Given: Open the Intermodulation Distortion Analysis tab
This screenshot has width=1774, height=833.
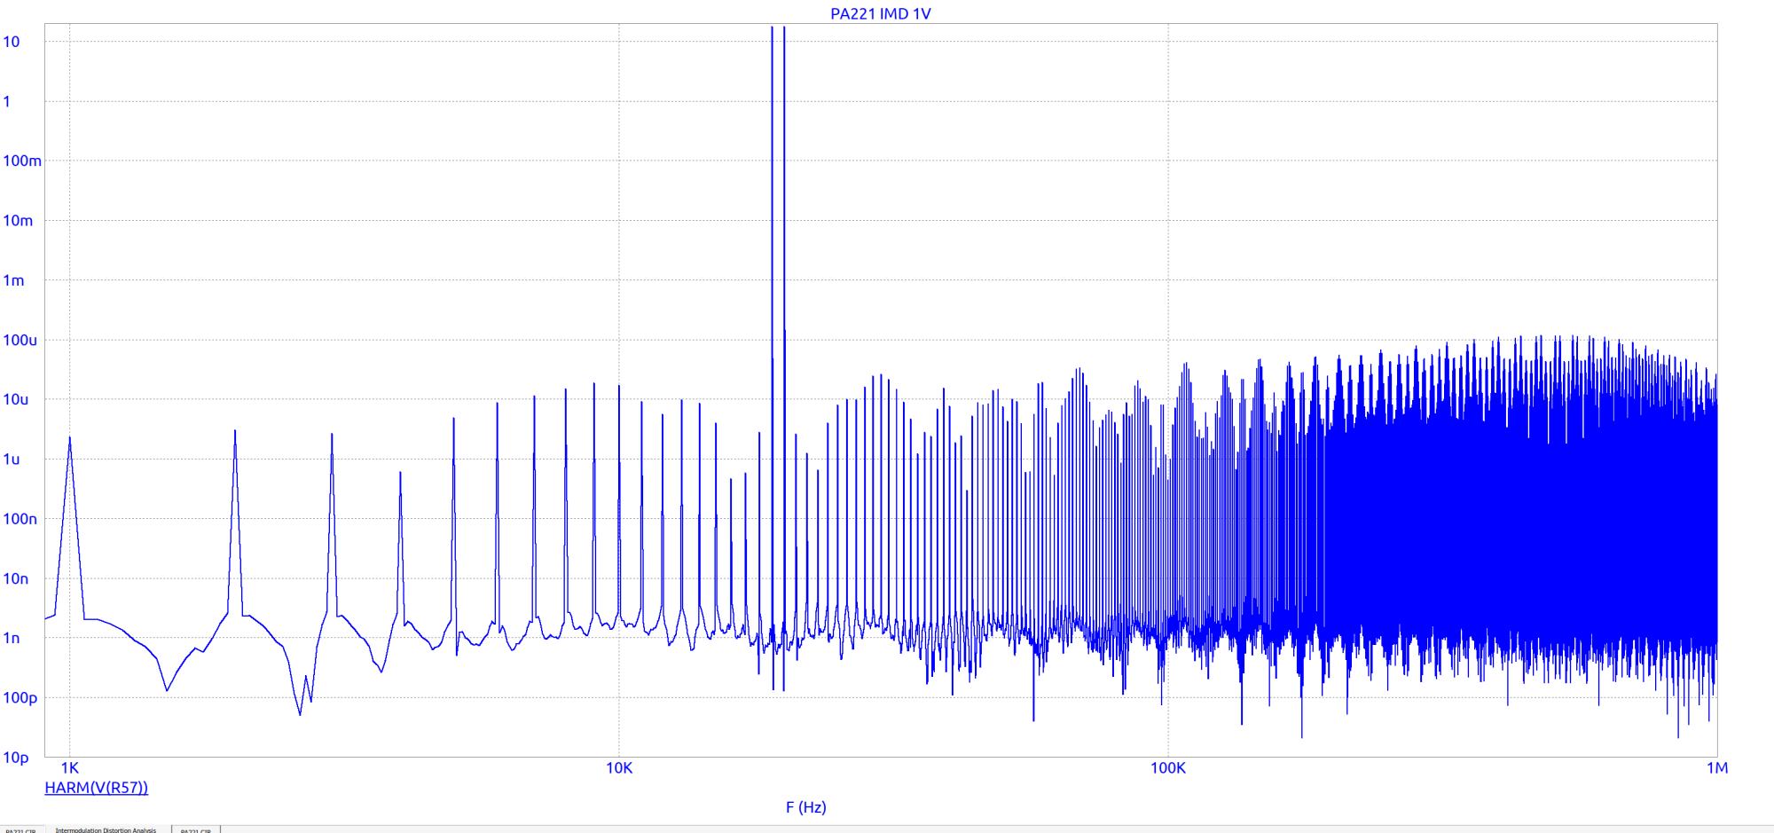Looking at the screenshot, I should click(106, 829).
